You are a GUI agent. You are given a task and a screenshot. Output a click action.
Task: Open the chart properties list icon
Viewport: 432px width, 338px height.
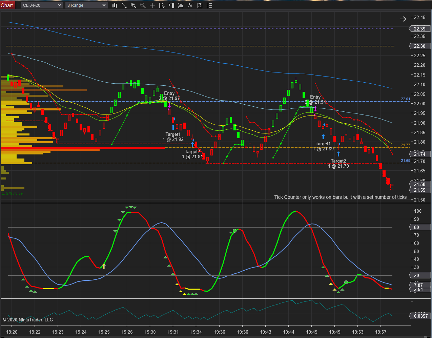[x=209, y=5]
